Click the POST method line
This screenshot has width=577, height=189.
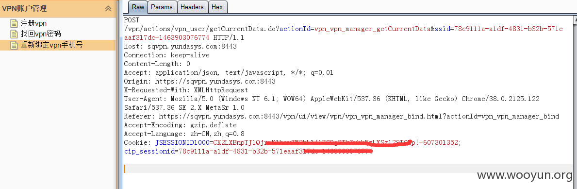click(x=132, y=20)
